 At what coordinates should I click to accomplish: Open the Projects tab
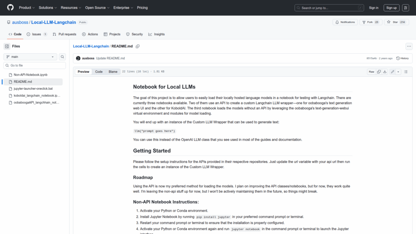click(112, 34)
